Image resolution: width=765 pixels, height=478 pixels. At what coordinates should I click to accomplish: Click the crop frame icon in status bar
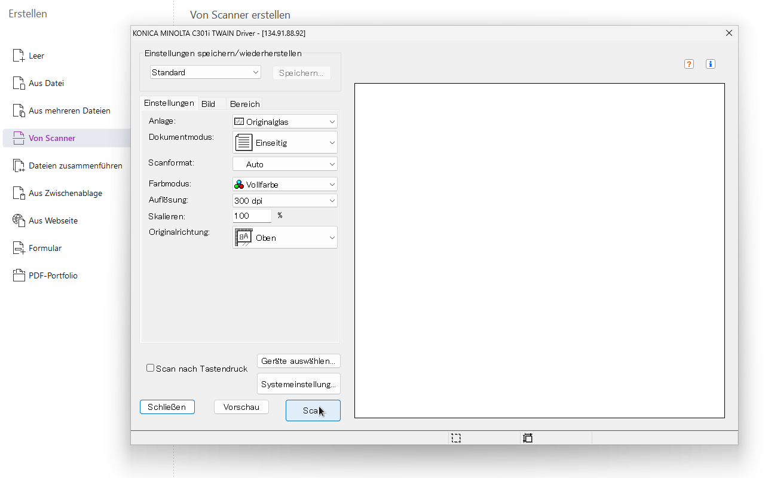coord(527,438)
